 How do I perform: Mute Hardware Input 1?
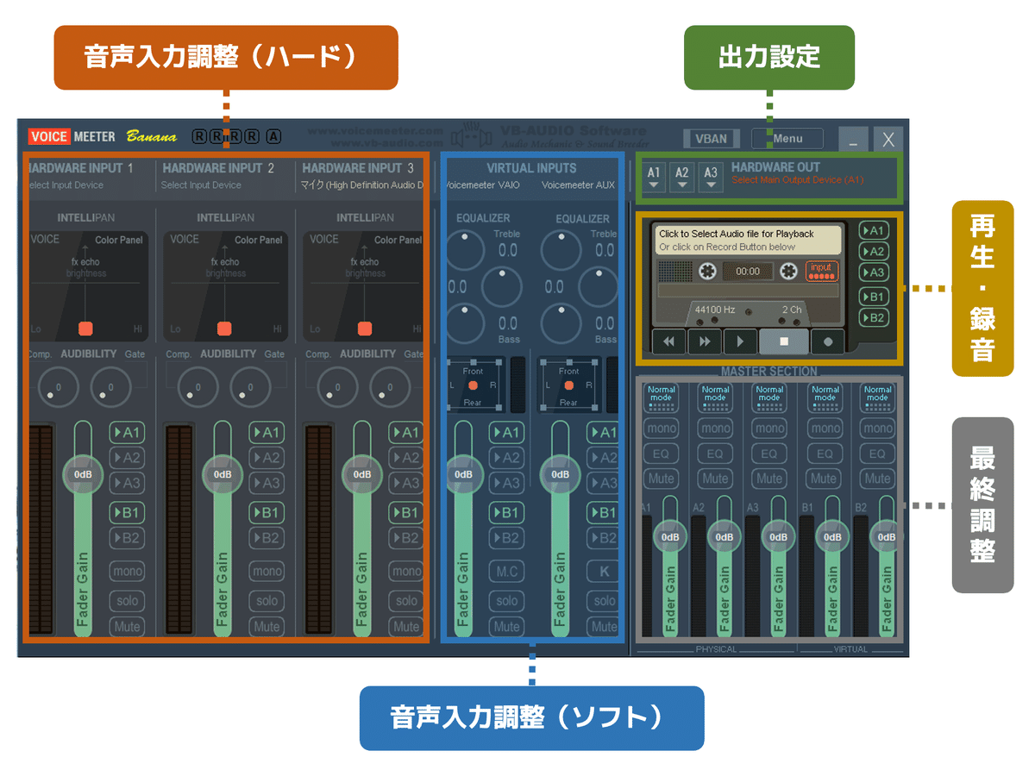point(128,627)
